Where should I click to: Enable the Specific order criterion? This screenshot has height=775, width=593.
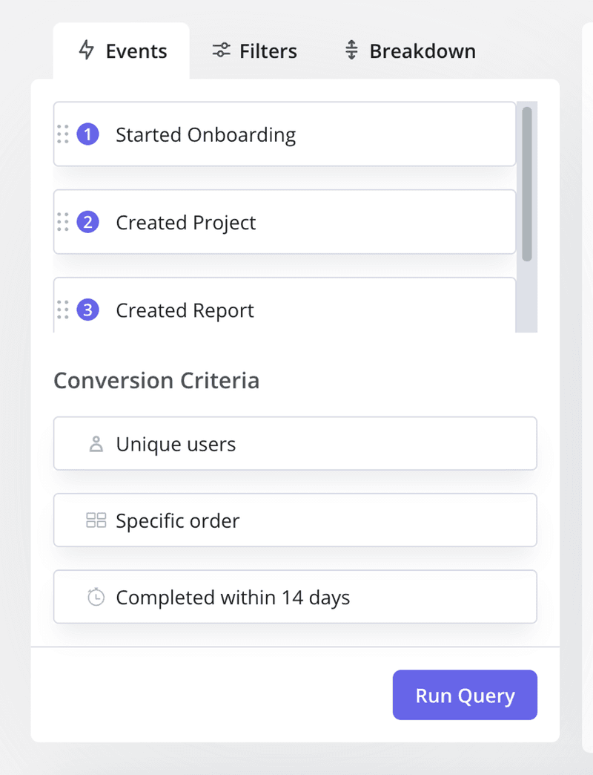(x=295, y=520)
